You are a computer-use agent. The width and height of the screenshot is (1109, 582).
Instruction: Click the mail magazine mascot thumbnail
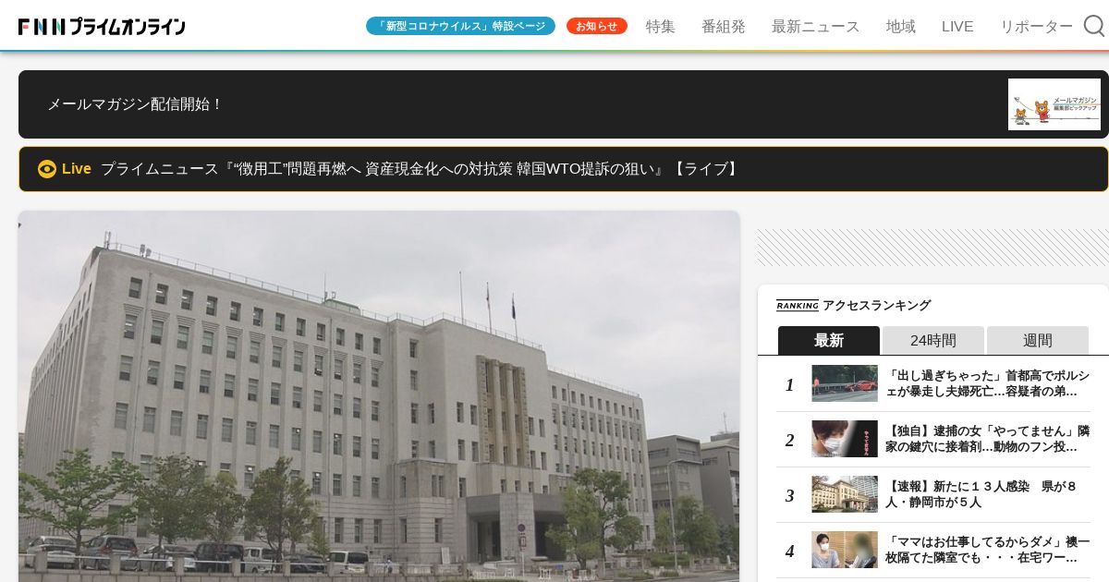[x=1054, y=104]
